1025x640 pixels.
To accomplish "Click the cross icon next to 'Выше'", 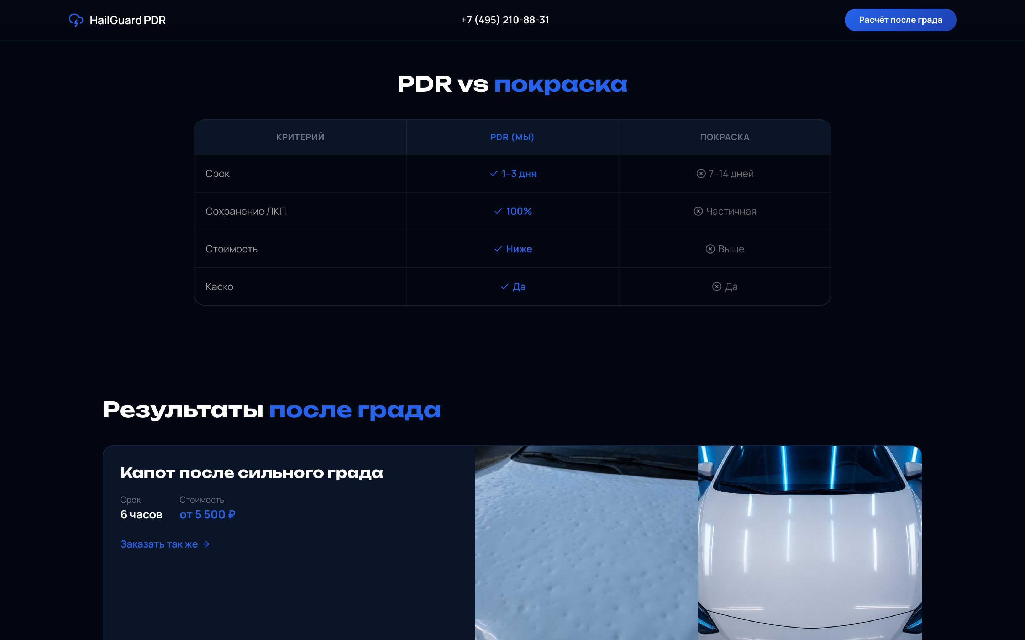I will (710, 249).
